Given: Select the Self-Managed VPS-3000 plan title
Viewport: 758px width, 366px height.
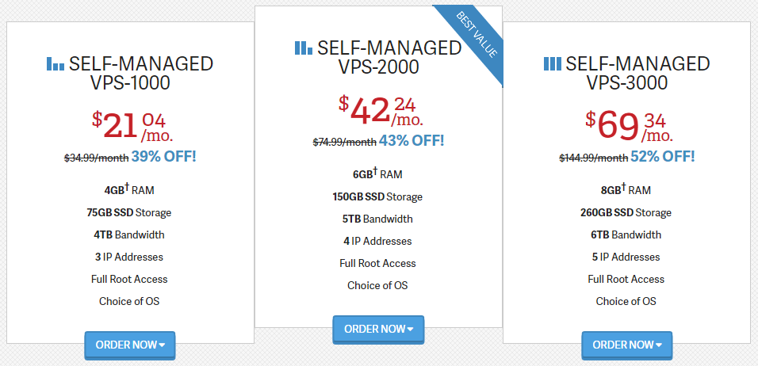Looking at the screenshot, I should click(x=626, y=74).
